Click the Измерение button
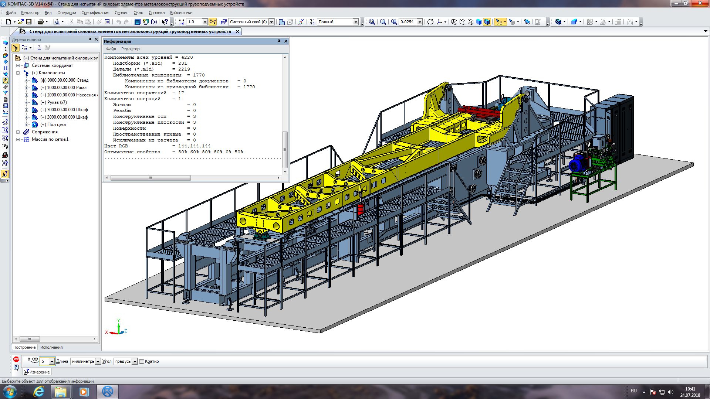710x399 pixels. (x=37, y=372)
